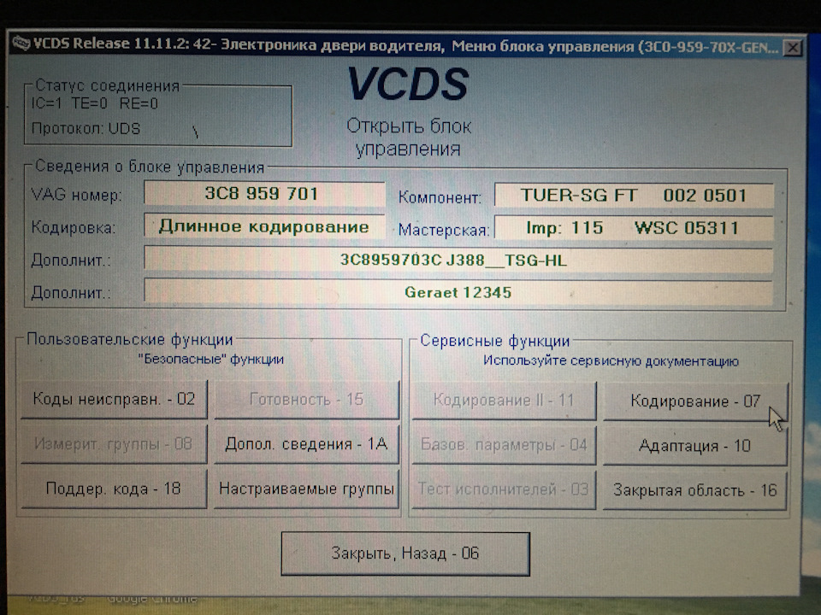
Task: Click the greyed Кодирование II - 11 button
Action: click(505, 401)
